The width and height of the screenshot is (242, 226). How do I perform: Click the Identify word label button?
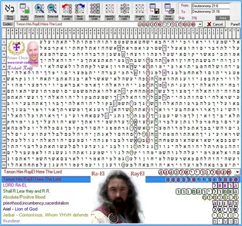110,18
